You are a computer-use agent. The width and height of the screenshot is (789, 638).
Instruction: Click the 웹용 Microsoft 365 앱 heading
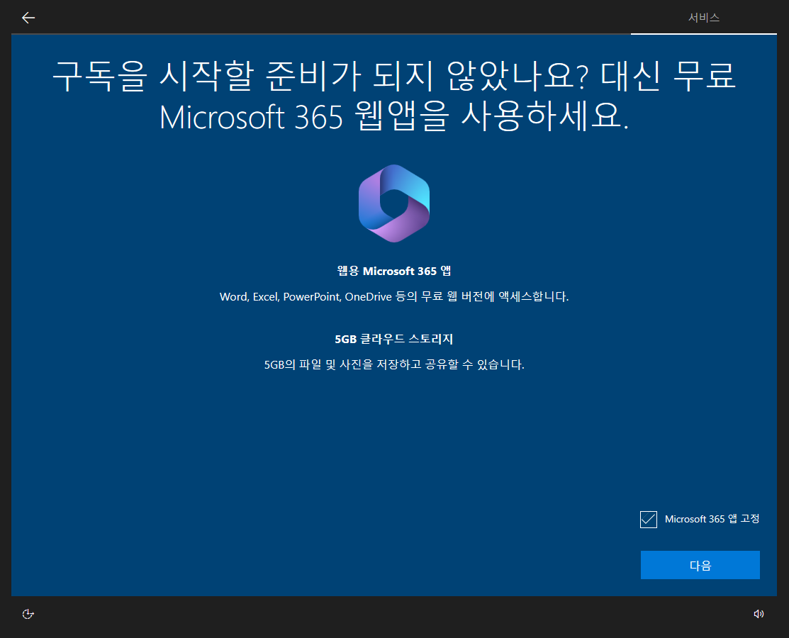(x=394, y=272)
